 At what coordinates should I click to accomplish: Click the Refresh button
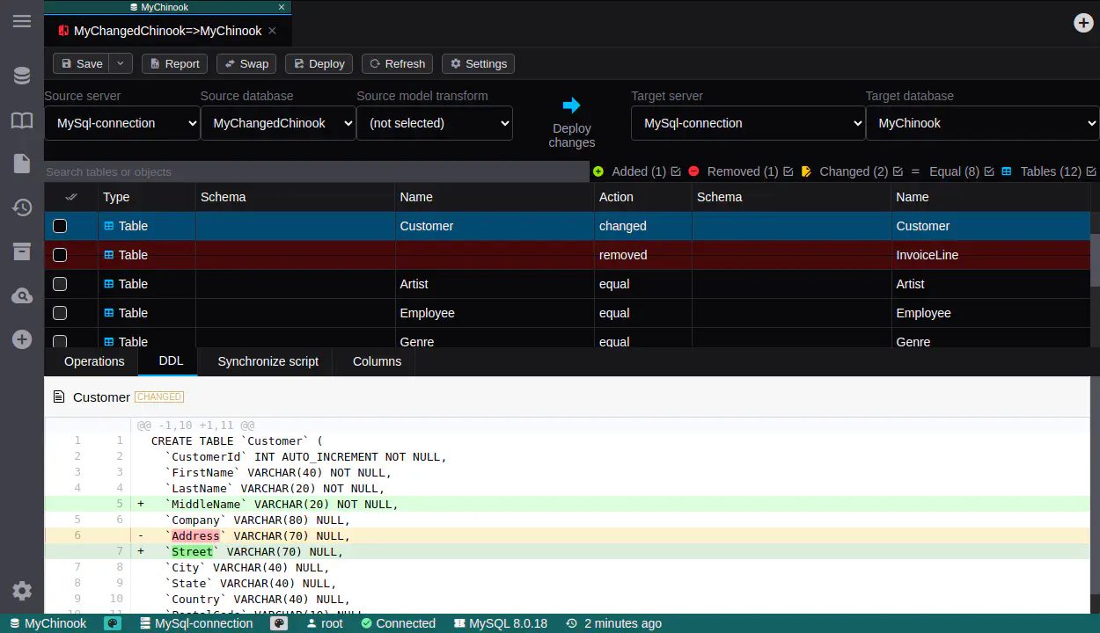(397, 63)
